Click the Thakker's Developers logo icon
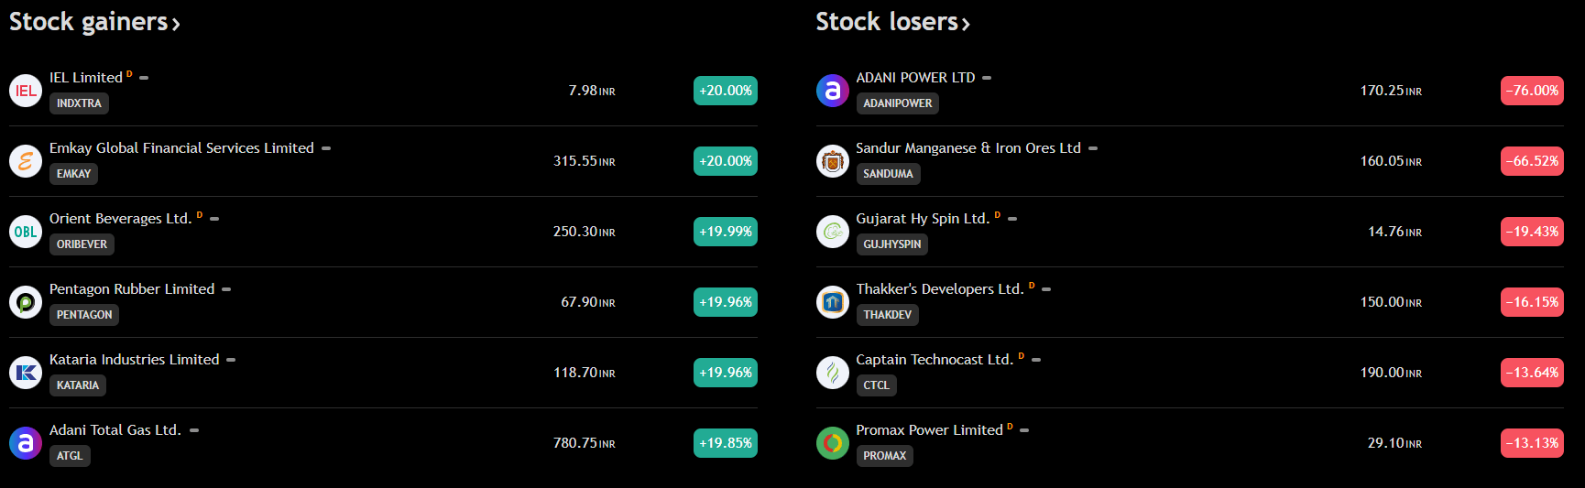 pos(833,302)
